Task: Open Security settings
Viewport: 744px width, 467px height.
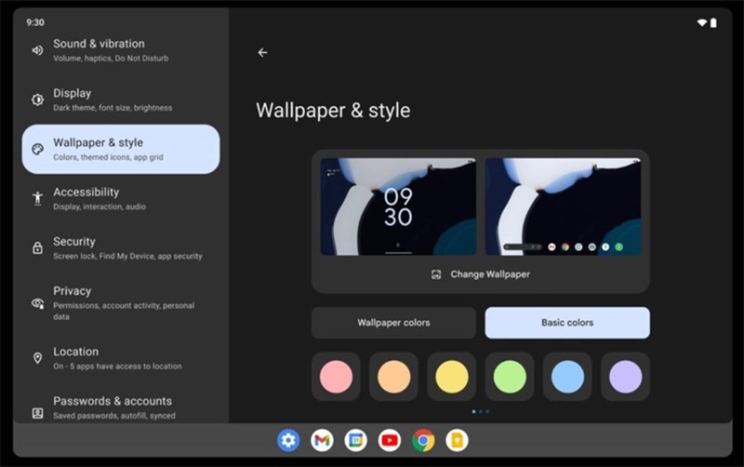Action: 121,247
